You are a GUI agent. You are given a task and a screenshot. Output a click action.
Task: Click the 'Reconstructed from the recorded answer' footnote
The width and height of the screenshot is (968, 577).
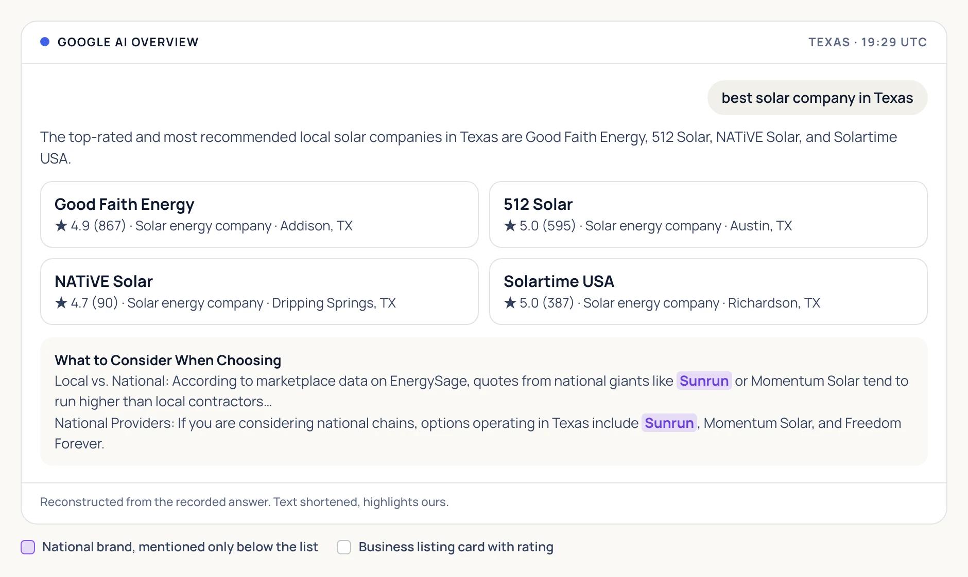pos(245,502)
